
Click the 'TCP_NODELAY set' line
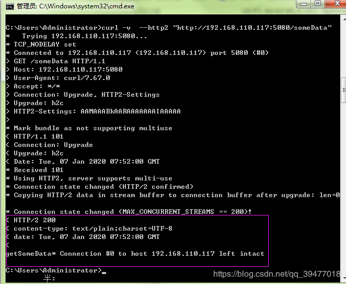pos(41,44)
